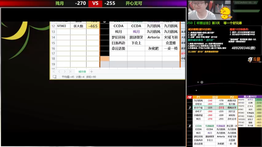The width and height of the screenshot is (262, 147).
Task: Go to the first sheet using the first-sheet arrow
Action: point(54,72)
